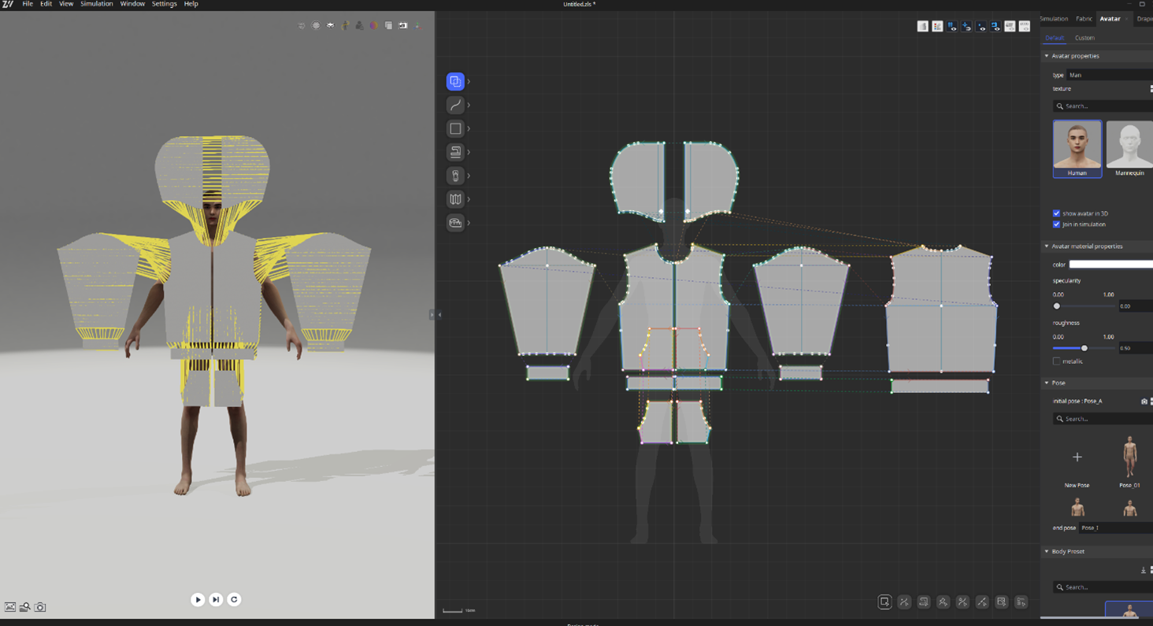Click the avatar color swatch
This screenshot has width=1153, height=626.
click(x=1110, y=265)
